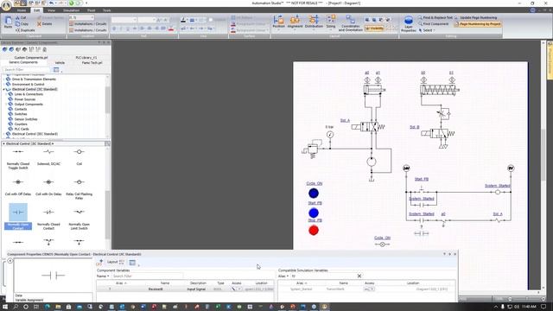This screenshot has width=553, height=311.
Task: Toggle the checkbox in the Line group
Action: 211,20
